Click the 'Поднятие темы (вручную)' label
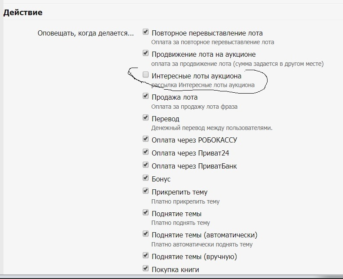The width and height of the screenshot is (343, 279). coord(194,257)
